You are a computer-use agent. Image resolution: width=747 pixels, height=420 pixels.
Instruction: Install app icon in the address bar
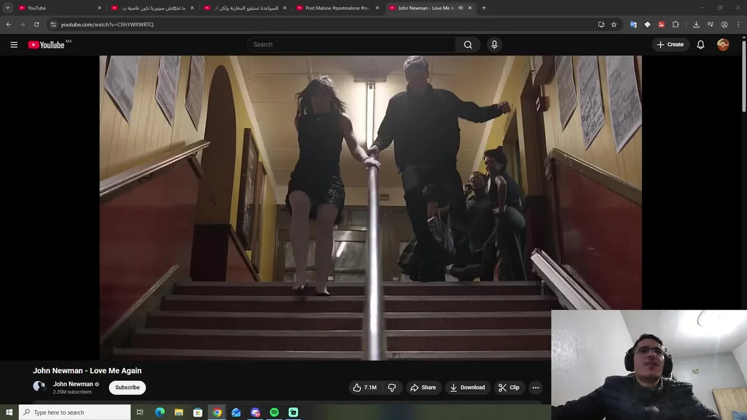coord(601,24)
